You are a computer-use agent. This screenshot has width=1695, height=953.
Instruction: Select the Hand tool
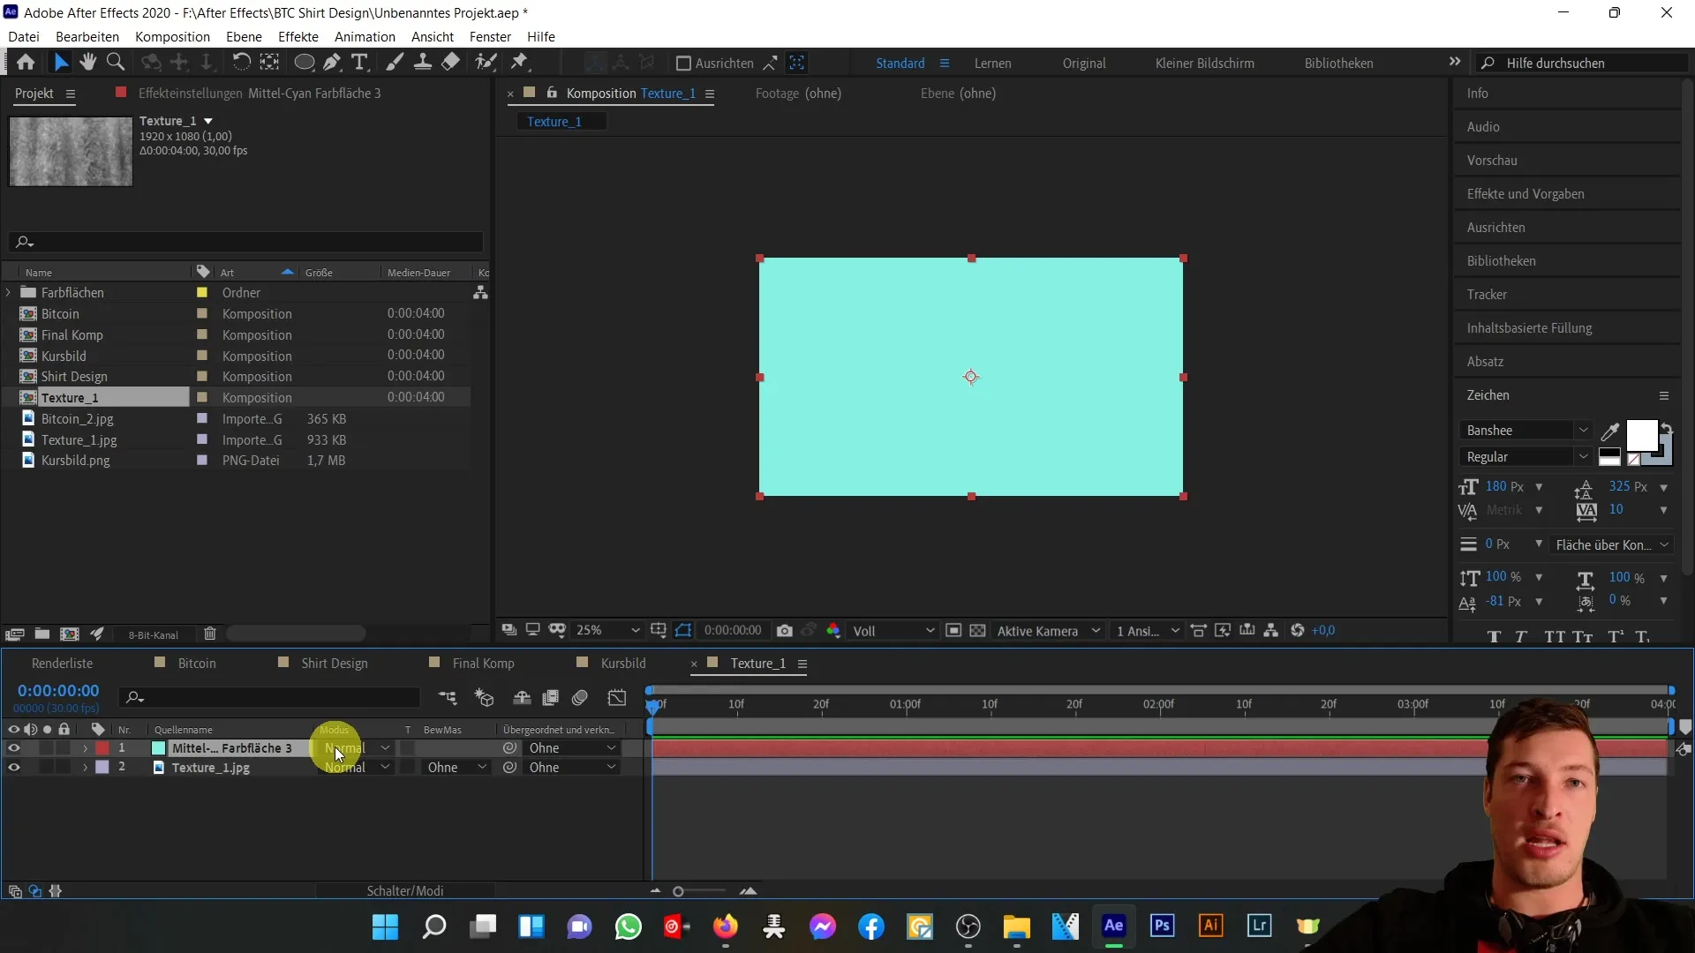[x=87, y=62]
